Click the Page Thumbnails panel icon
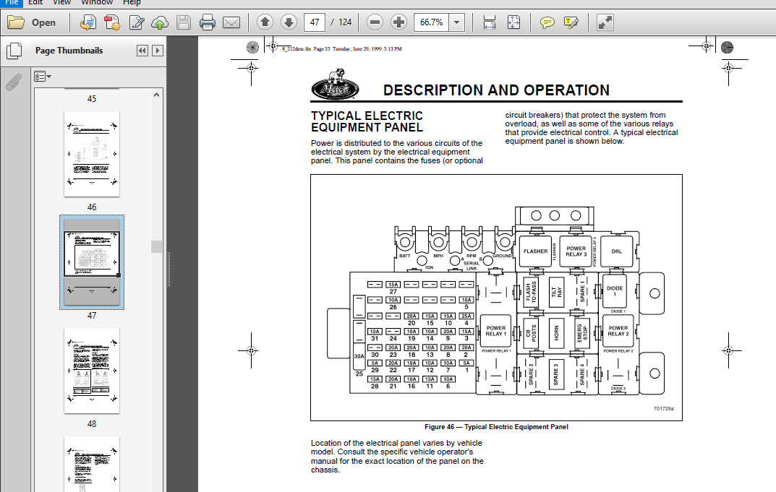The width and height of the screenshot is (776, 492). point(14,51)
